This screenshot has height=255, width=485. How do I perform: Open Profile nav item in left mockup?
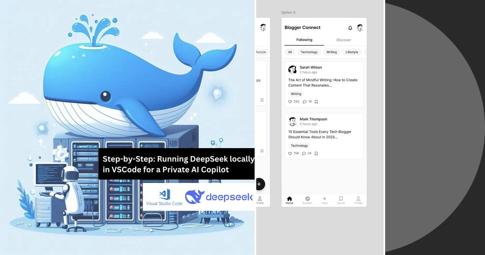coord(260,200)
